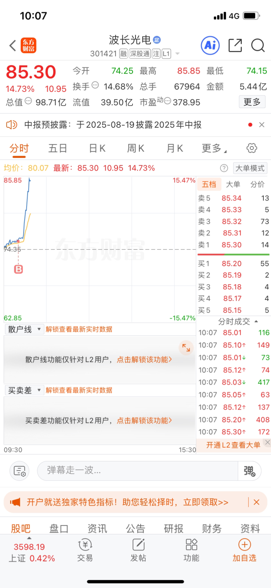Viewport: 271px width, 588px height.
Task: Open the 东方财富 logo icon
Action: 28,46
